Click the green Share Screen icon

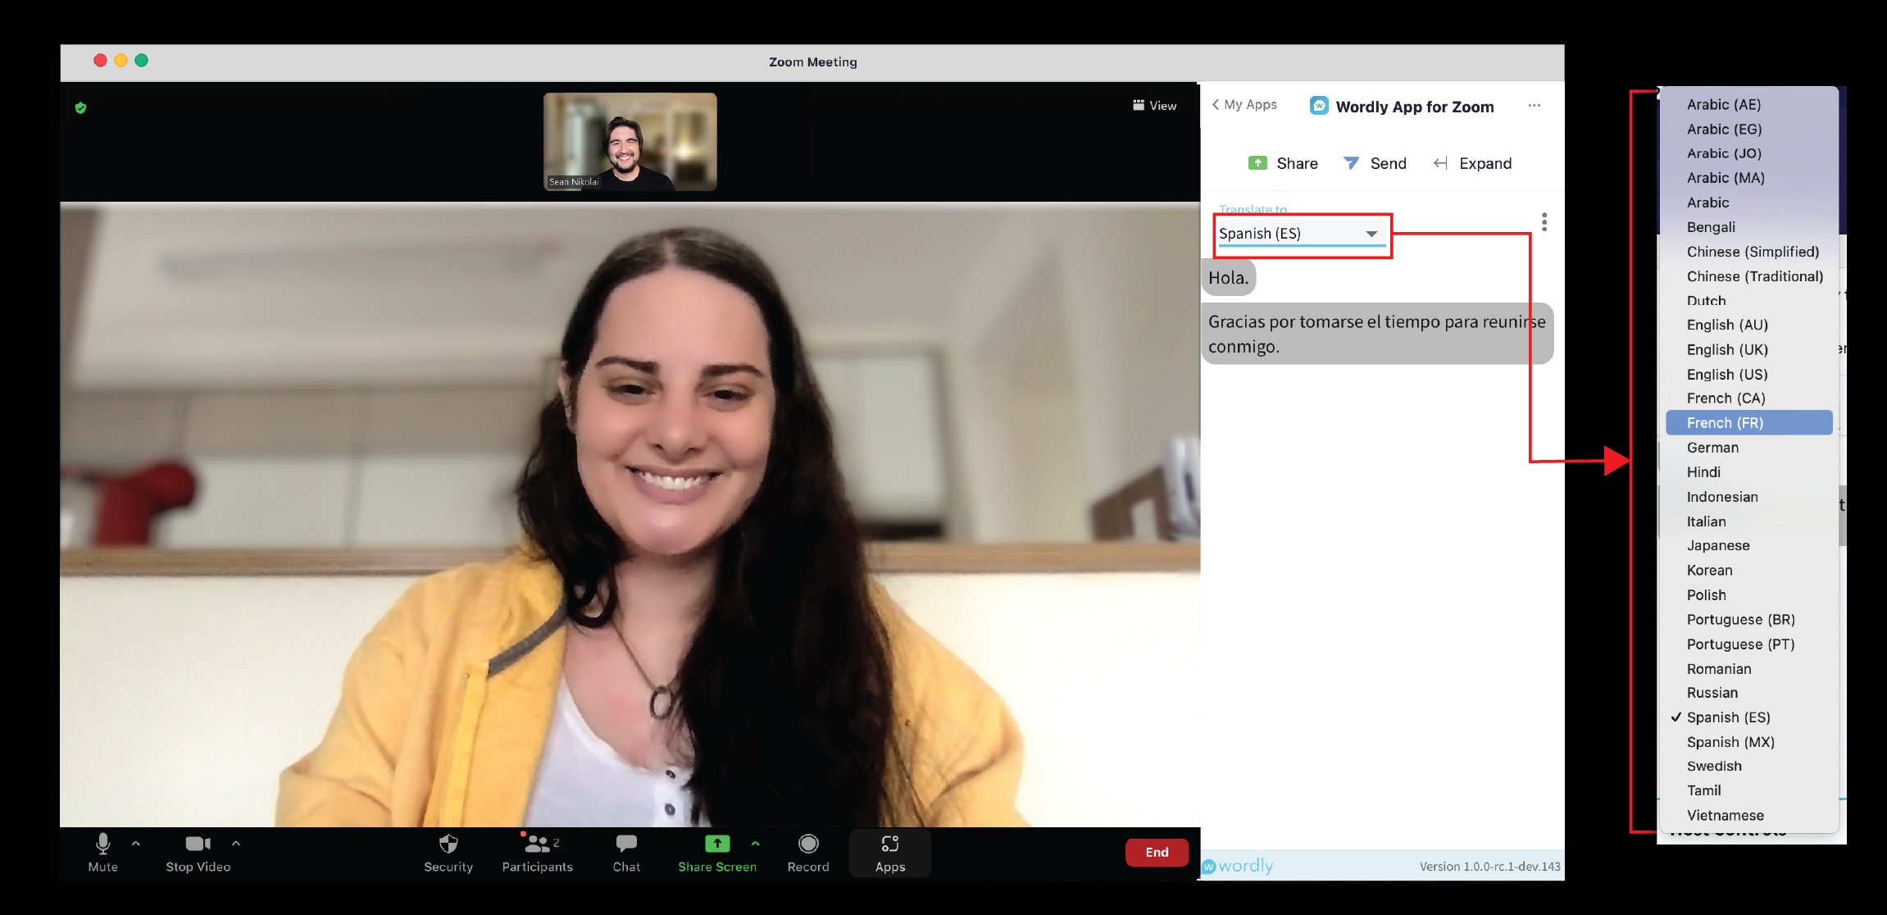(x=716, y=844)
